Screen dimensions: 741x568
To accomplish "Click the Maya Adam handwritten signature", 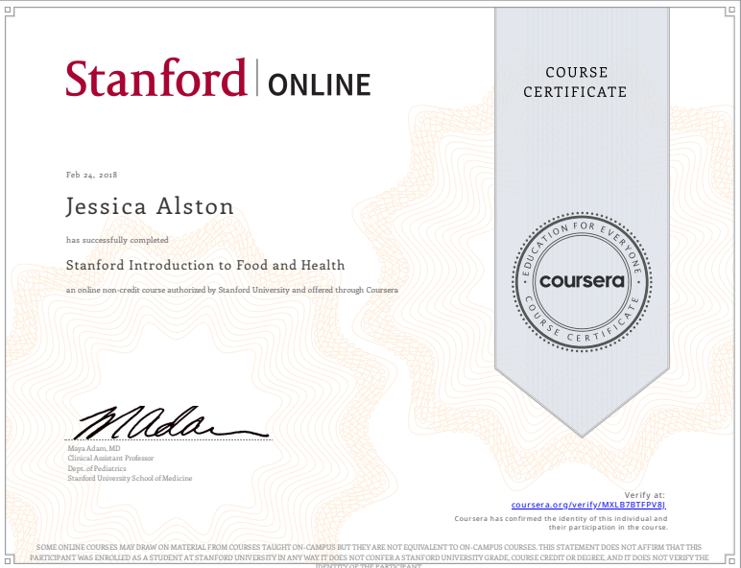I will [173, 422].
